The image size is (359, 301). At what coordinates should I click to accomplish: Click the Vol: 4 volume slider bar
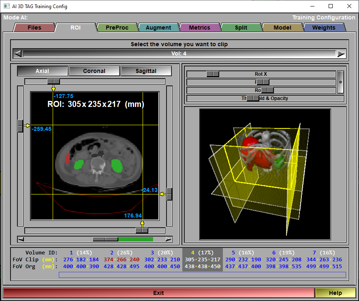179,53
